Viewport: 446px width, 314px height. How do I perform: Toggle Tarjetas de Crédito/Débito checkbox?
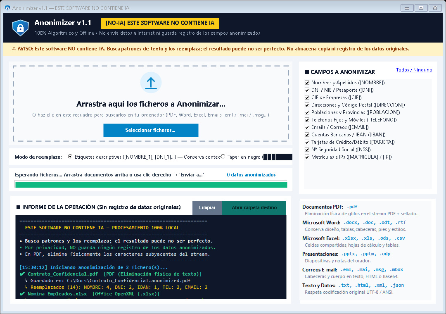[x=307, y=142]
